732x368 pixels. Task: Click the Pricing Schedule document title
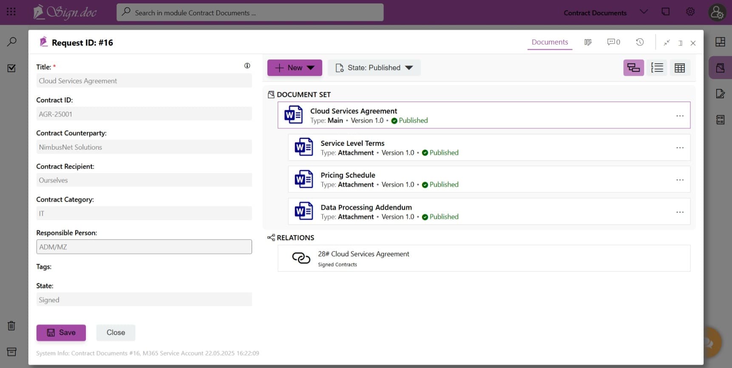point(348,175)
